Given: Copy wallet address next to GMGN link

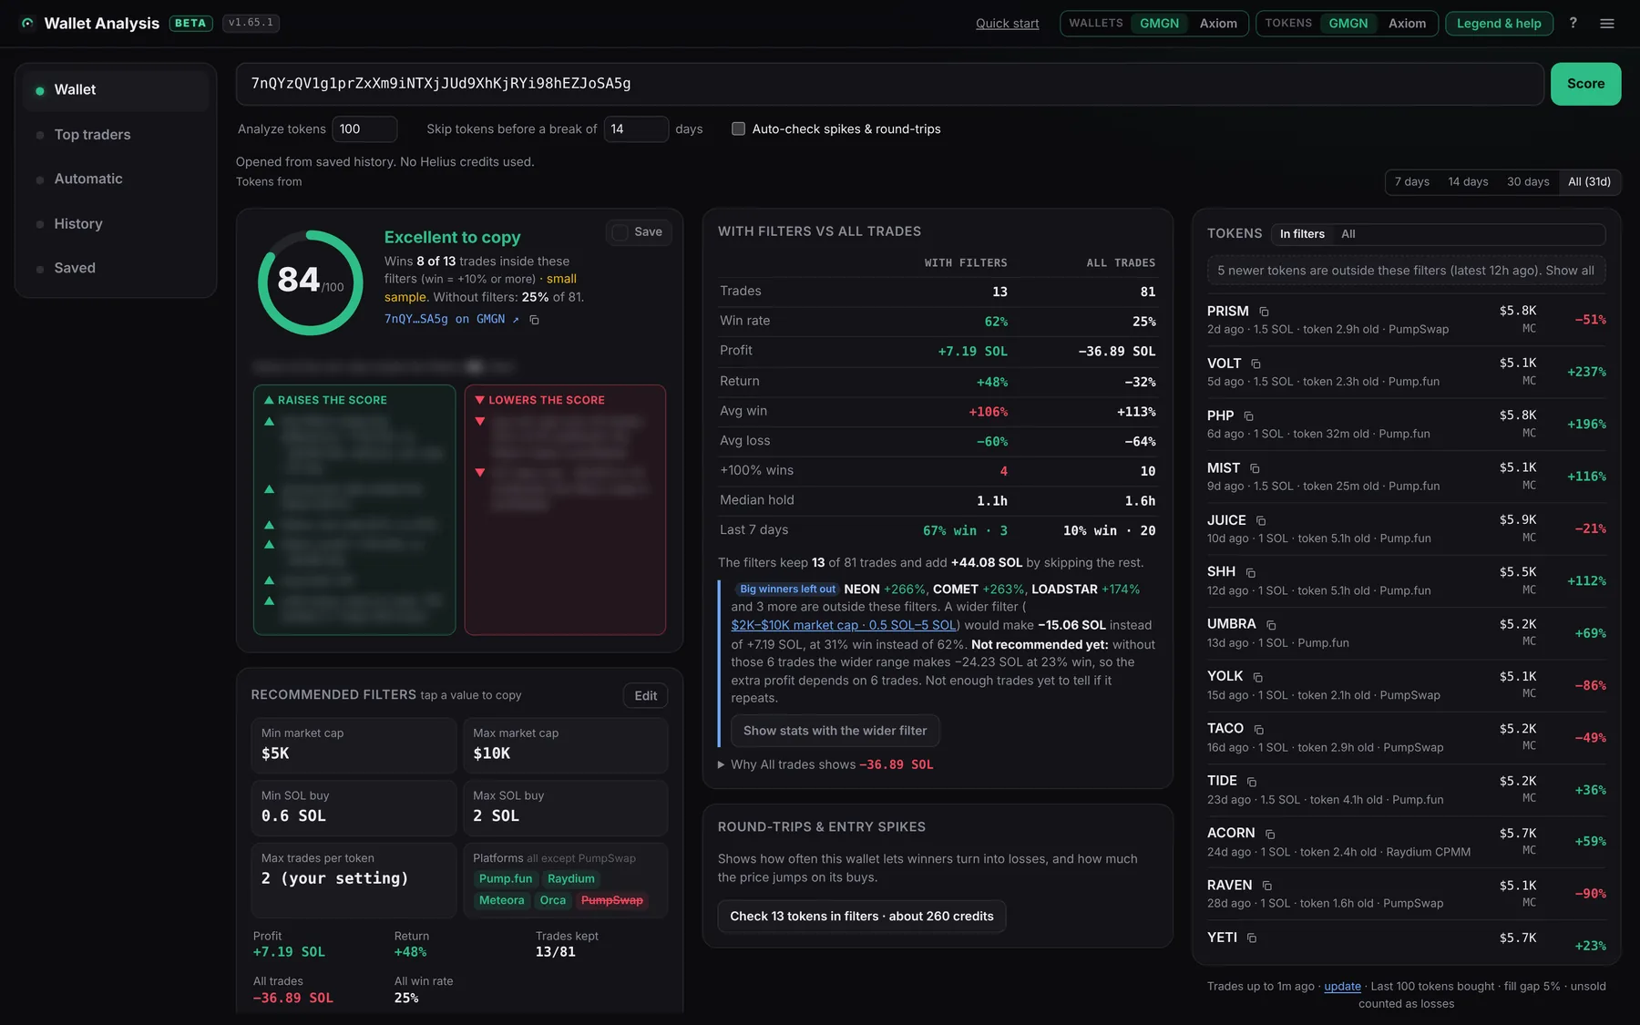Looking at the screenshot, I should [x=535, y=320].
